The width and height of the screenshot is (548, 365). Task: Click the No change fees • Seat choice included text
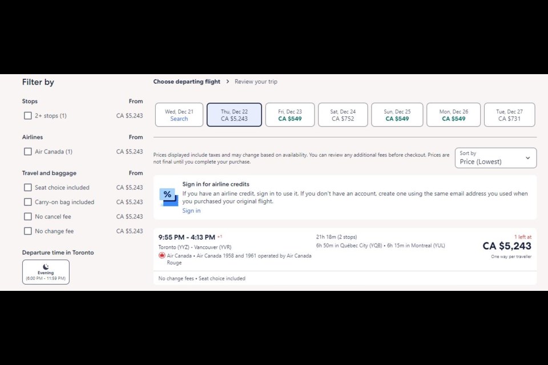(202, 278)
